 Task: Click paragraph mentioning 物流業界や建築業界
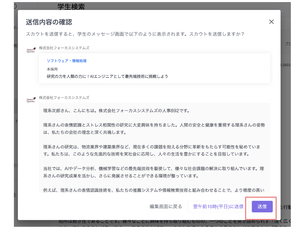[154, 150]
